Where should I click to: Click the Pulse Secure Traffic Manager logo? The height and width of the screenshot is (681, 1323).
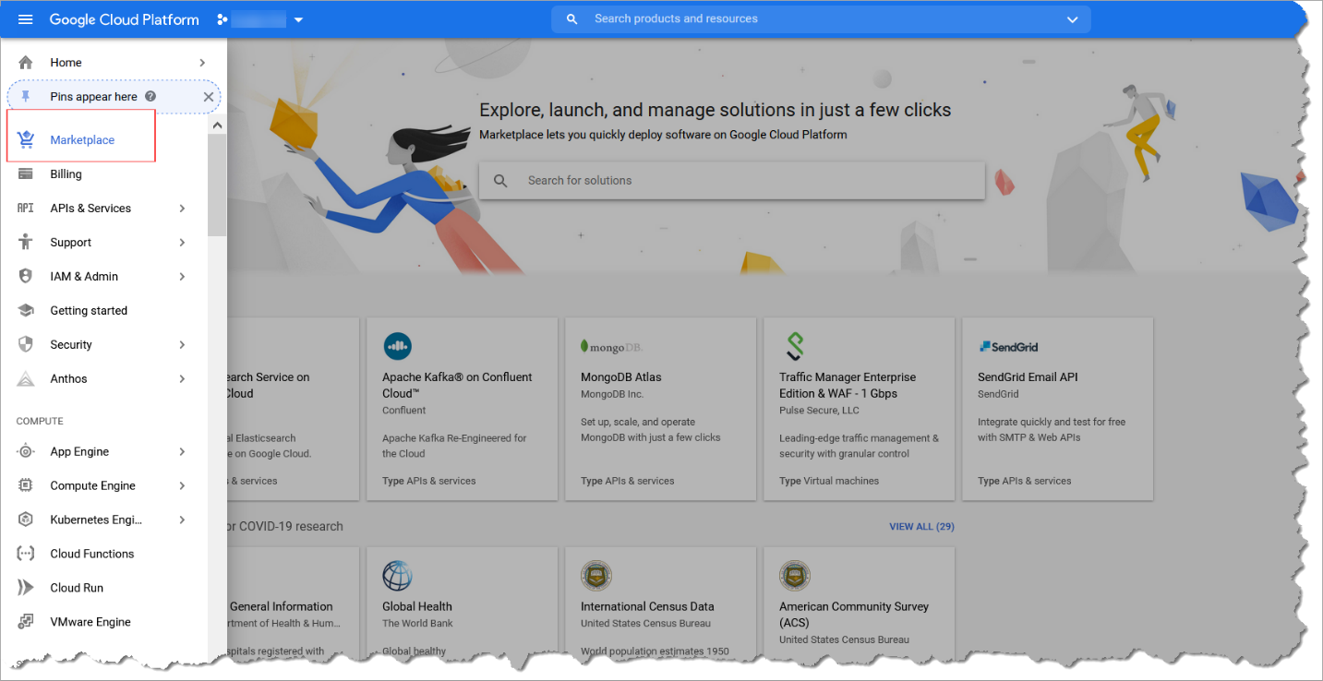click(794, 347)
